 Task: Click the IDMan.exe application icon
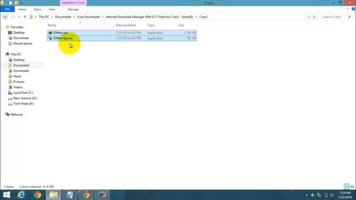(50, 33)
